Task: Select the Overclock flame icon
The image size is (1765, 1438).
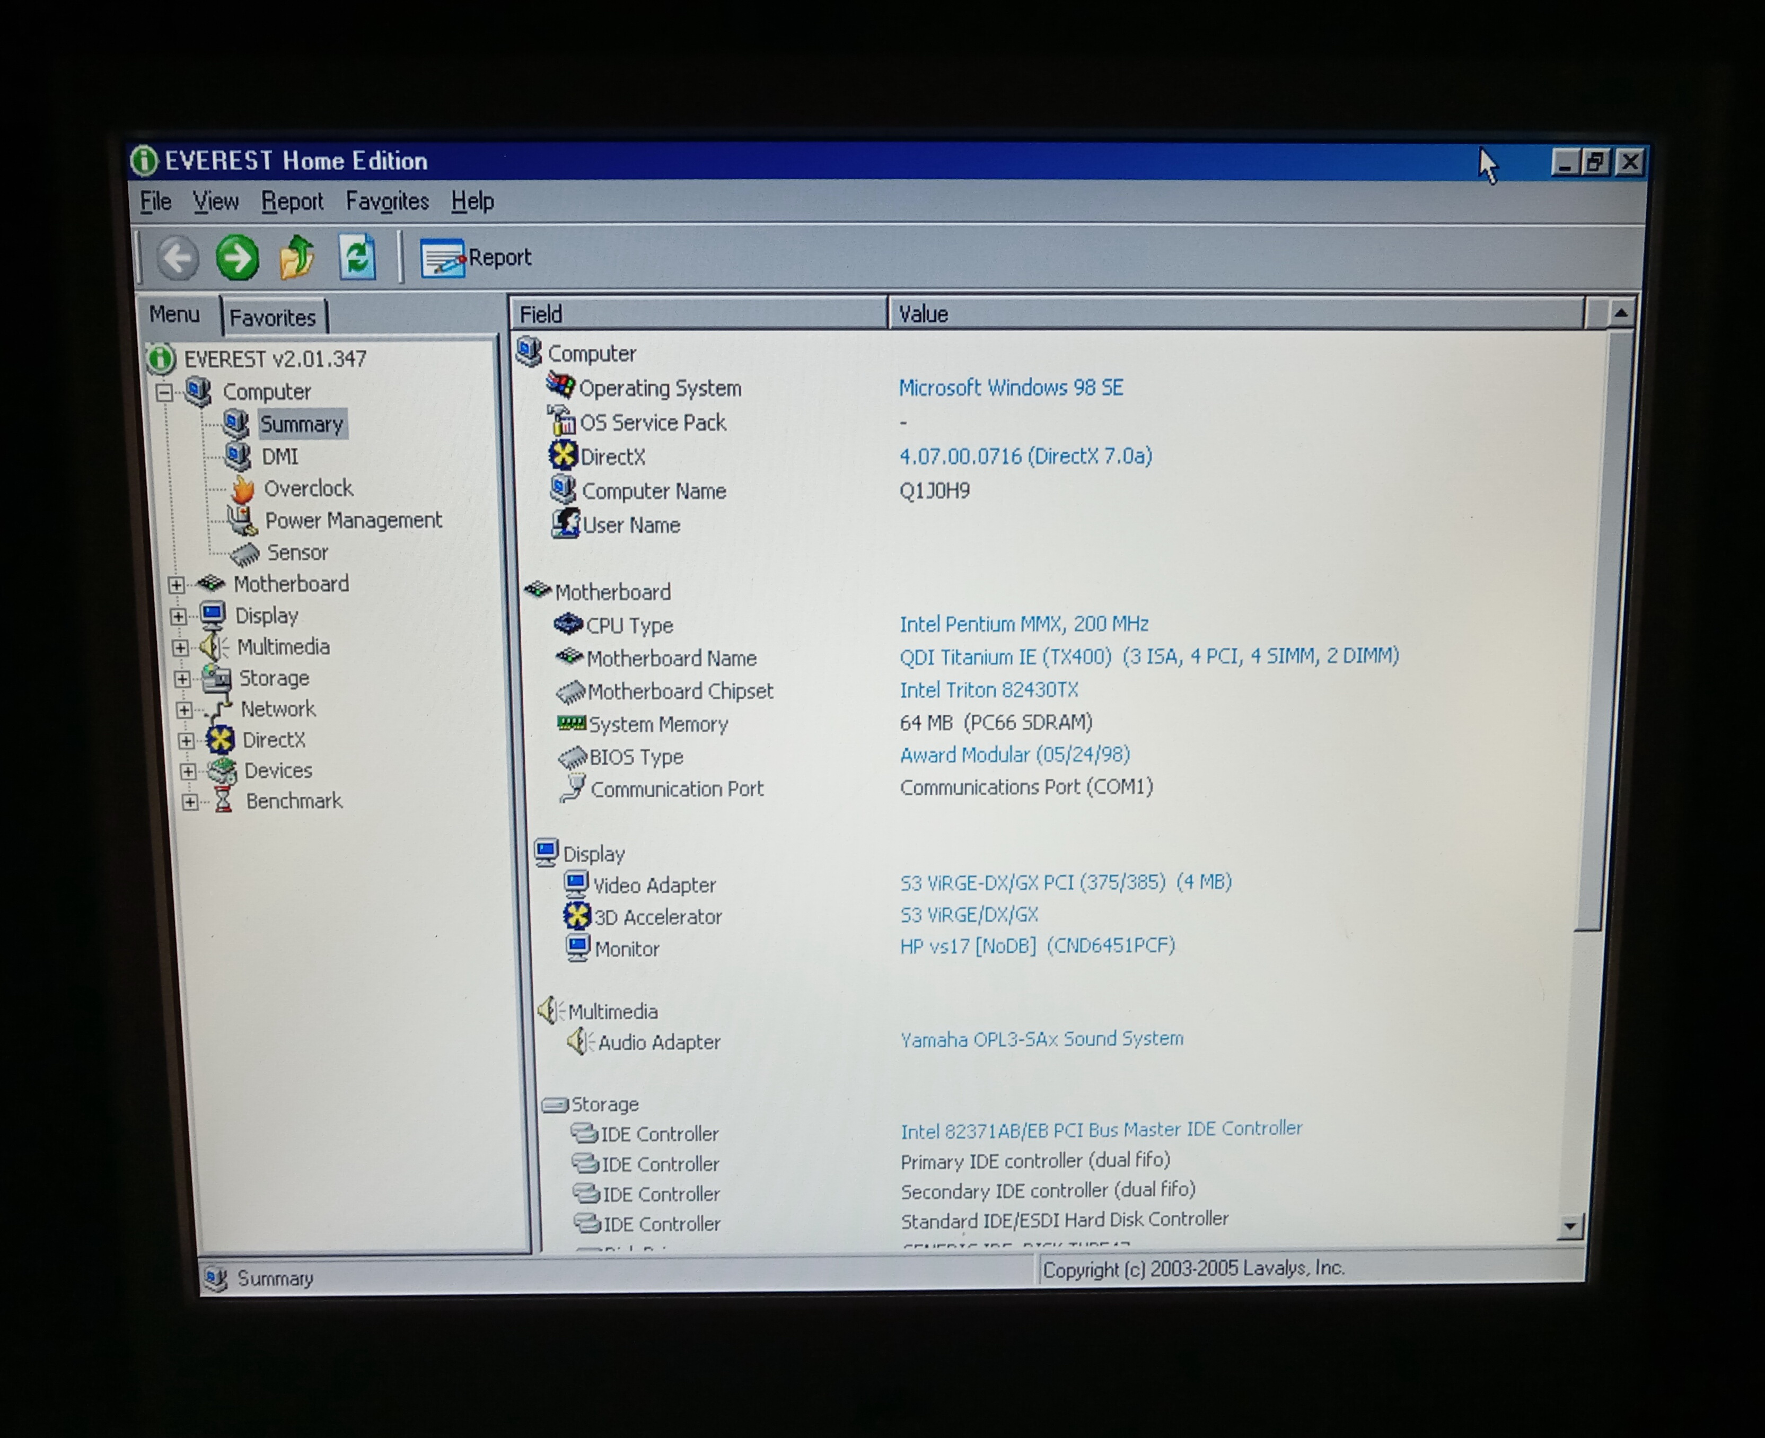Action: 243,489
